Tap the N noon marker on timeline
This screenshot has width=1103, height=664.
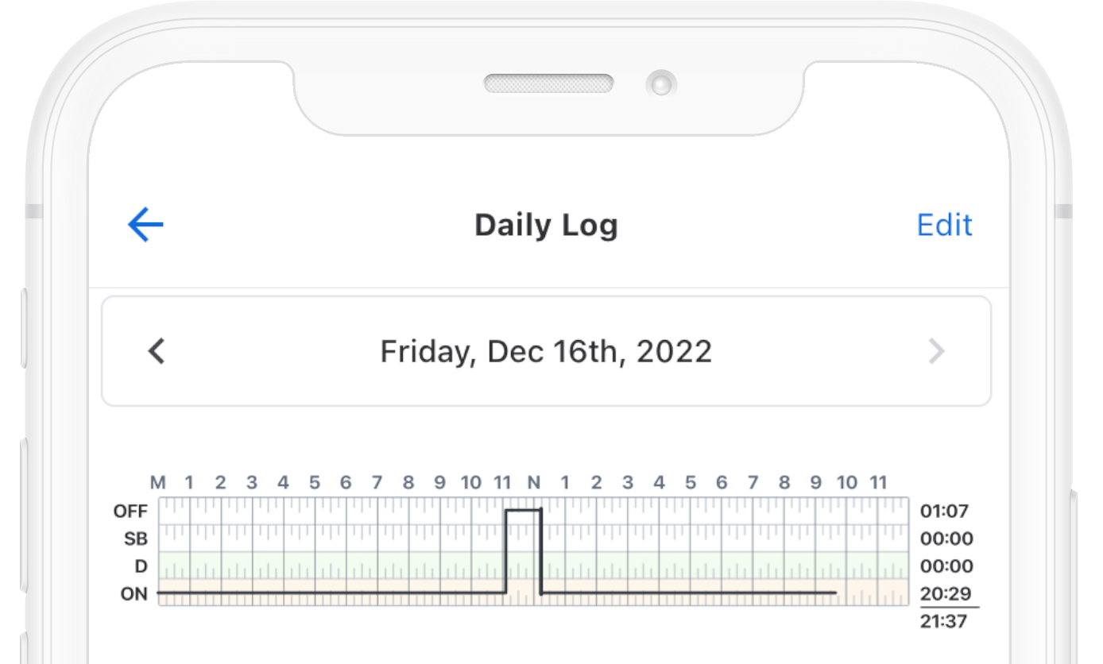pyautogui.click(x=534, y=482)
